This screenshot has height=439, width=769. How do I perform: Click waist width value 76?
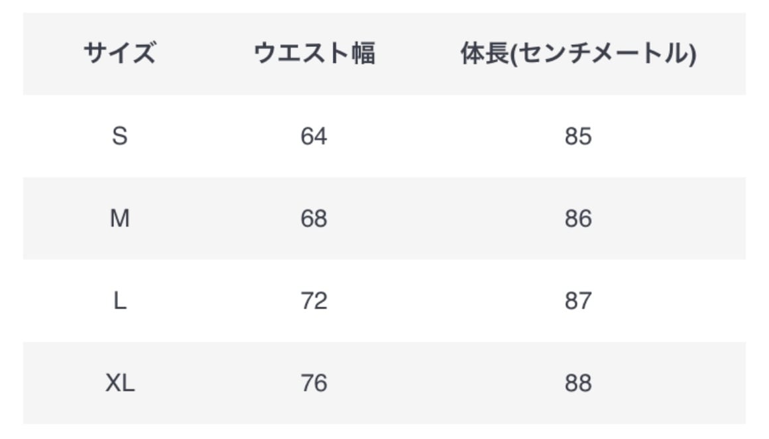[x=314, y=383]
